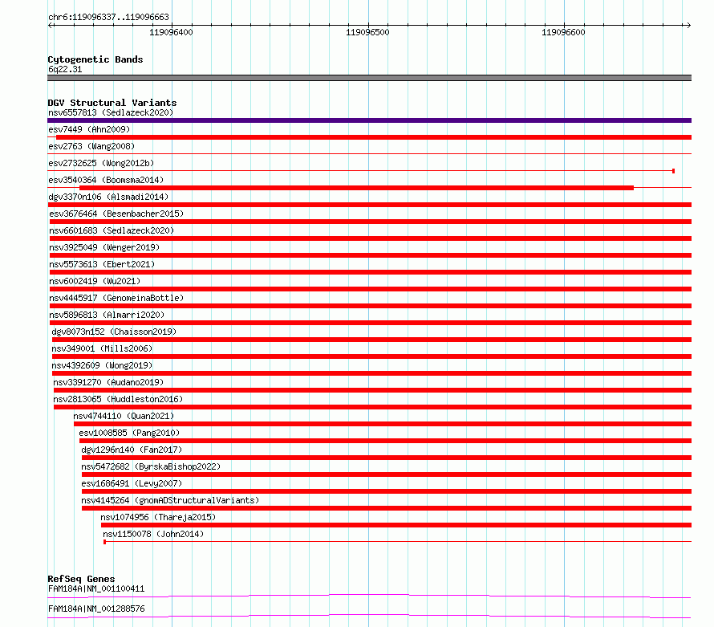Open the esv7449 (Ahn2009) variant label
Image resolution: width=714 pixels, height=627 pixels.
[x=89, y=129]
